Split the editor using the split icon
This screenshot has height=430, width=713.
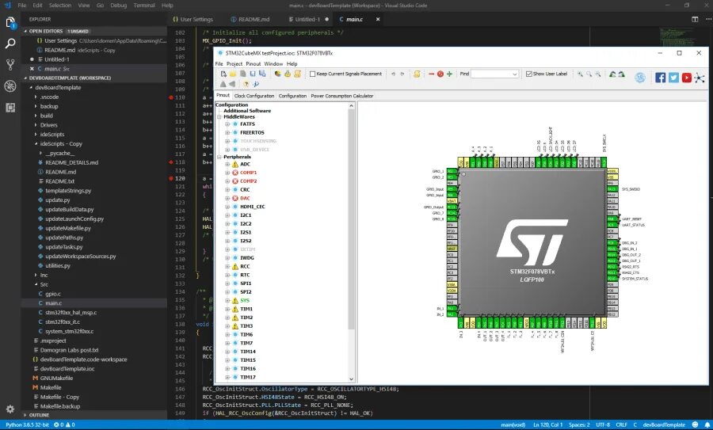coord(695,19)
